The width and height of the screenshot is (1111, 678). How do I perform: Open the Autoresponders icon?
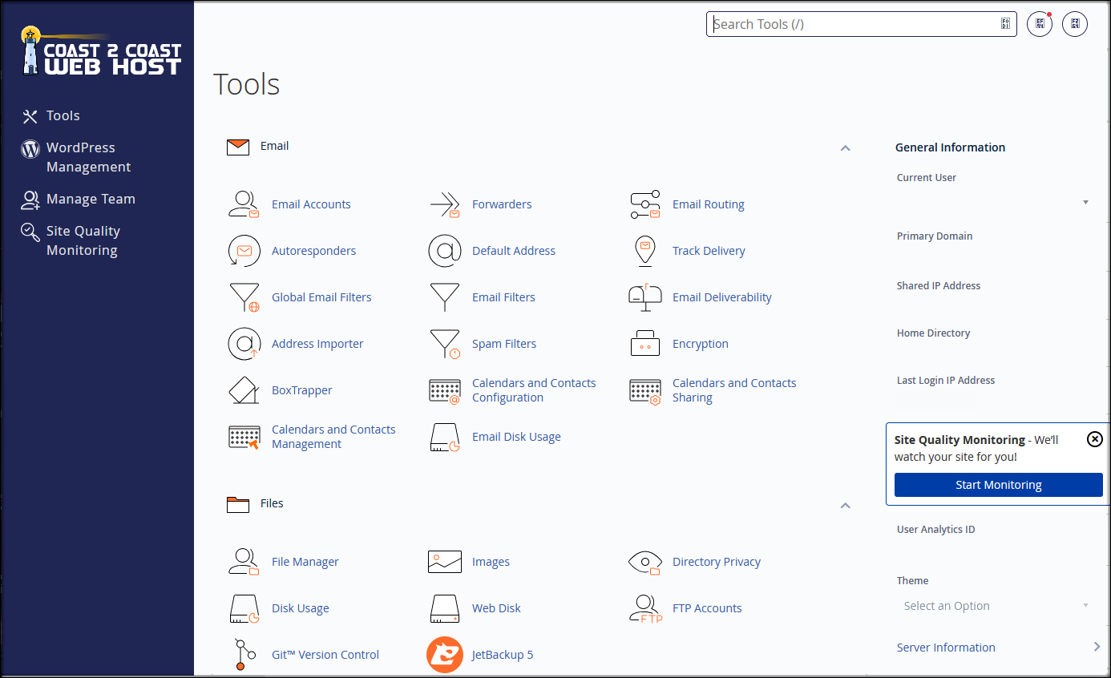click(244, 251)
